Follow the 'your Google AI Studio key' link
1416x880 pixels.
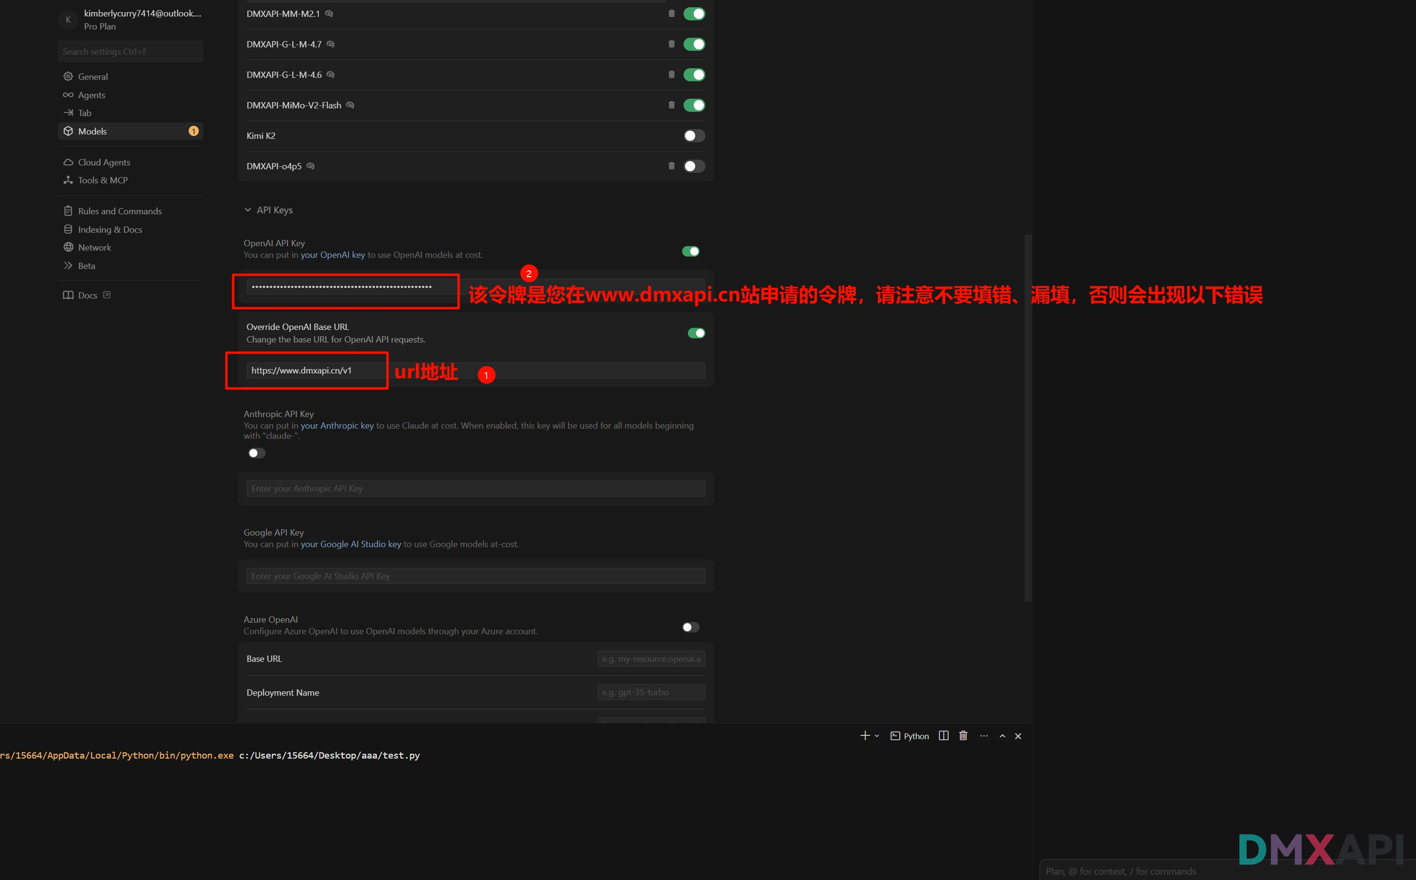coord(350,544)
